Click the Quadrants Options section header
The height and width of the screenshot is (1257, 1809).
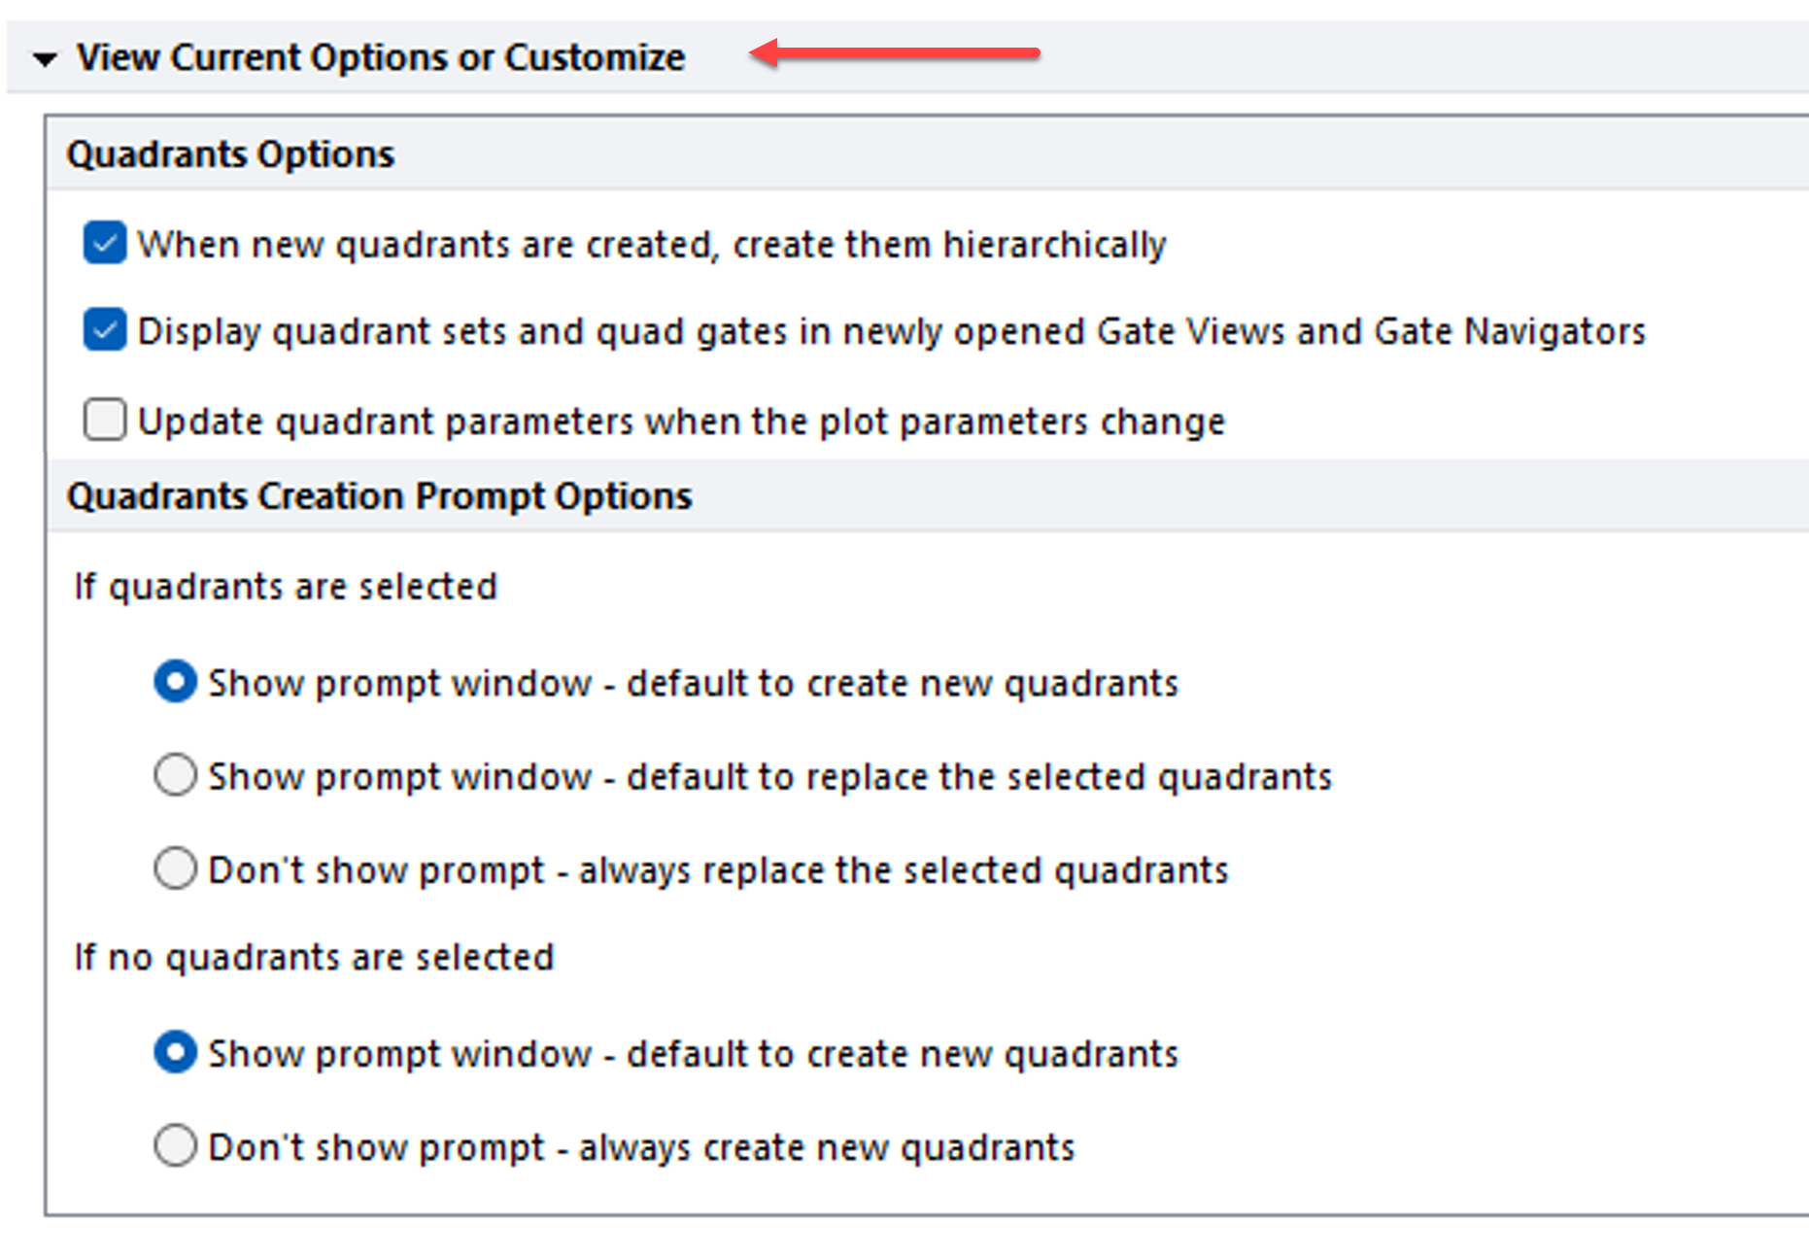[x=230, y=154]
